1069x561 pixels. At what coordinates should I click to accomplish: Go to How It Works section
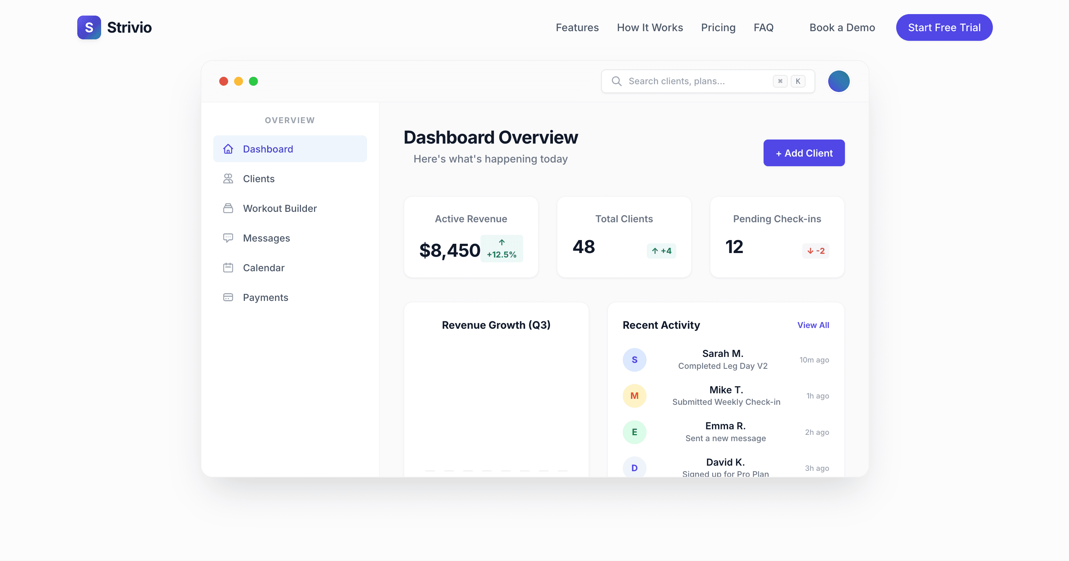pos(650,27)
